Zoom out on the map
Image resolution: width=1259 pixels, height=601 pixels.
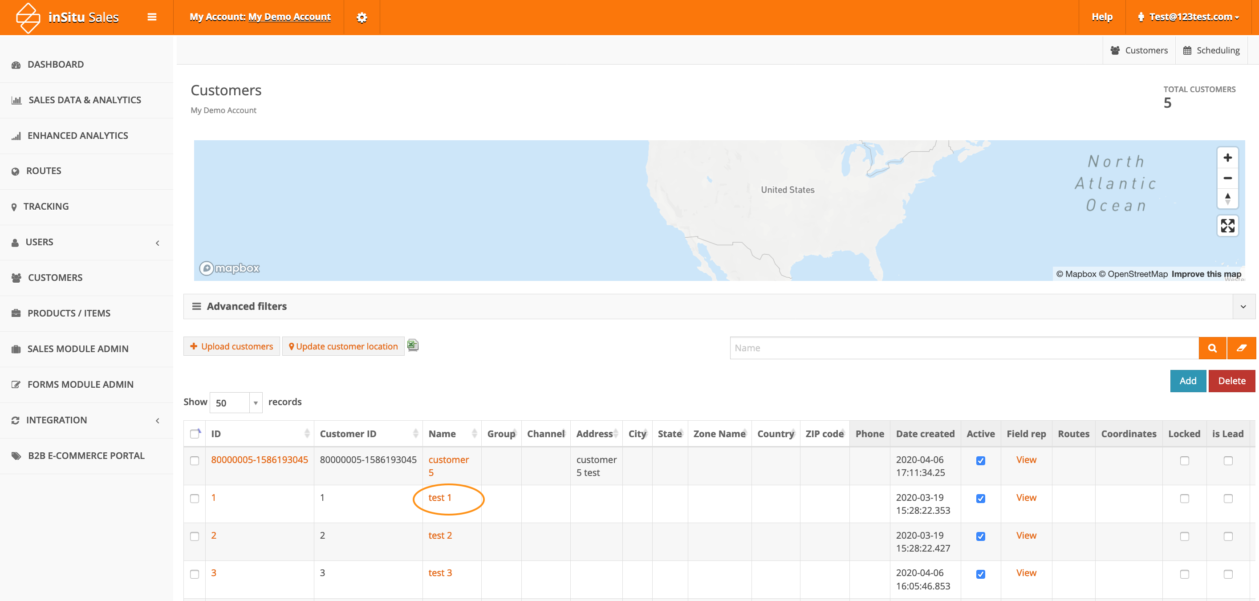coord(1227,179)
